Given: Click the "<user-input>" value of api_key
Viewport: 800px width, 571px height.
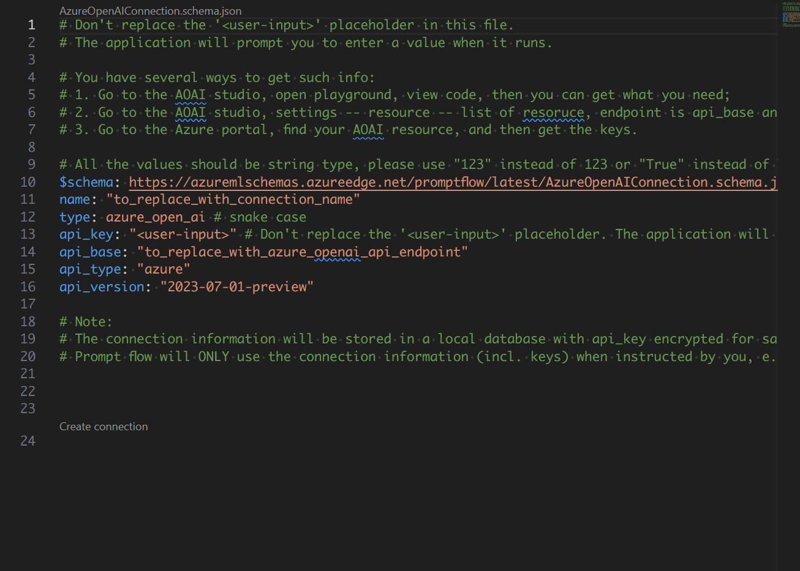Looking at the screenshot, I should 183,234.
